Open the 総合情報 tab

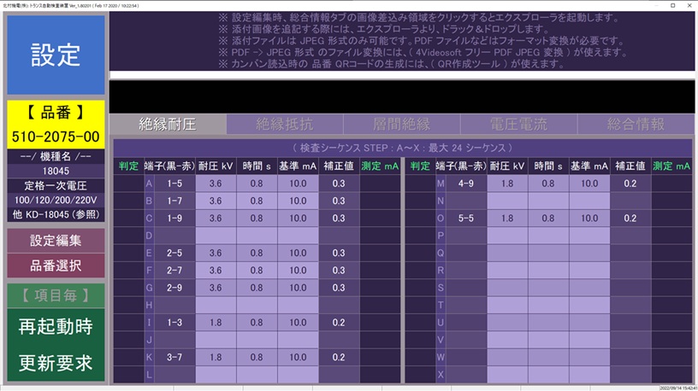(x=636, y=124)
